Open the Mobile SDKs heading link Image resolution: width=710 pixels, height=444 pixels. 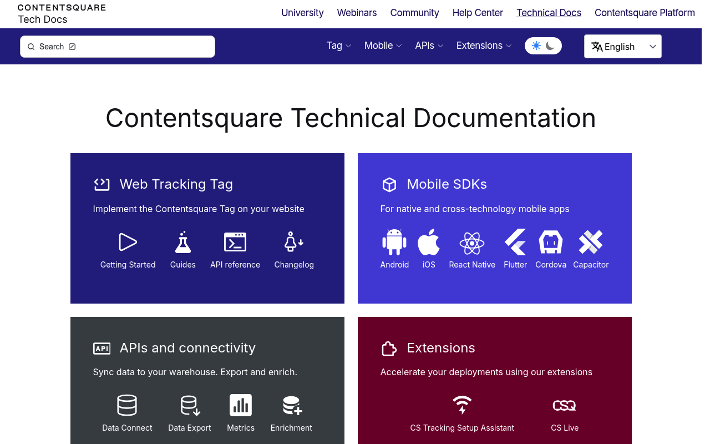[x=447, y=184]
